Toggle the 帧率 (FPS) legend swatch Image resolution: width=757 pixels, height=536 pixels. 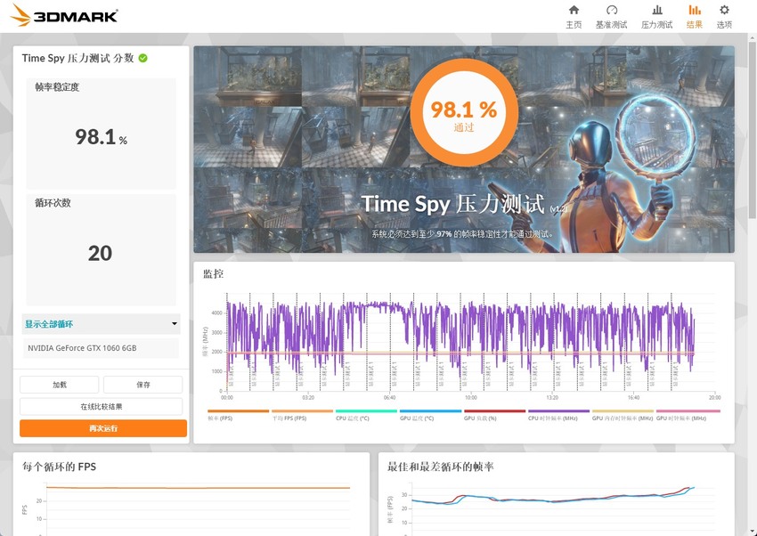tap(238, 411)
